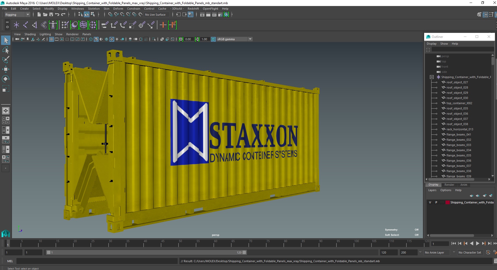This screenshot has height=270, width=497.
Task: Switch to the Anim layer tab
Action: [x=464, y=185]
